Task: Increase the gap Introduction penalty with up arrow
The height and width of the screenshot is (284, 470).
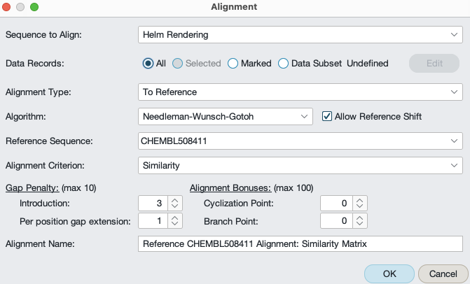Action: [x=174, y=200]
